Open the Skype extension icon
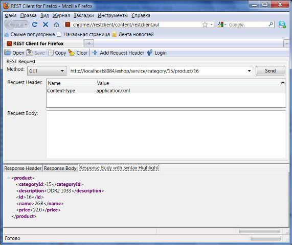292x245 pixels. [282, 24]
